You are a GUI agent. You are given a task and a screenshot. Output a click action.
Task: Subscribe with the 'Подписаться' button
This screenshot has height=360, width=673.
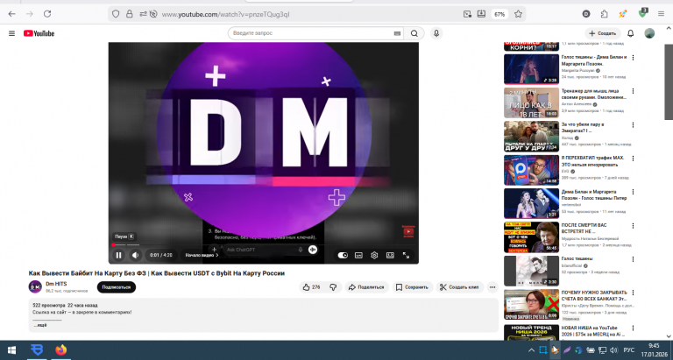point(117,287)
